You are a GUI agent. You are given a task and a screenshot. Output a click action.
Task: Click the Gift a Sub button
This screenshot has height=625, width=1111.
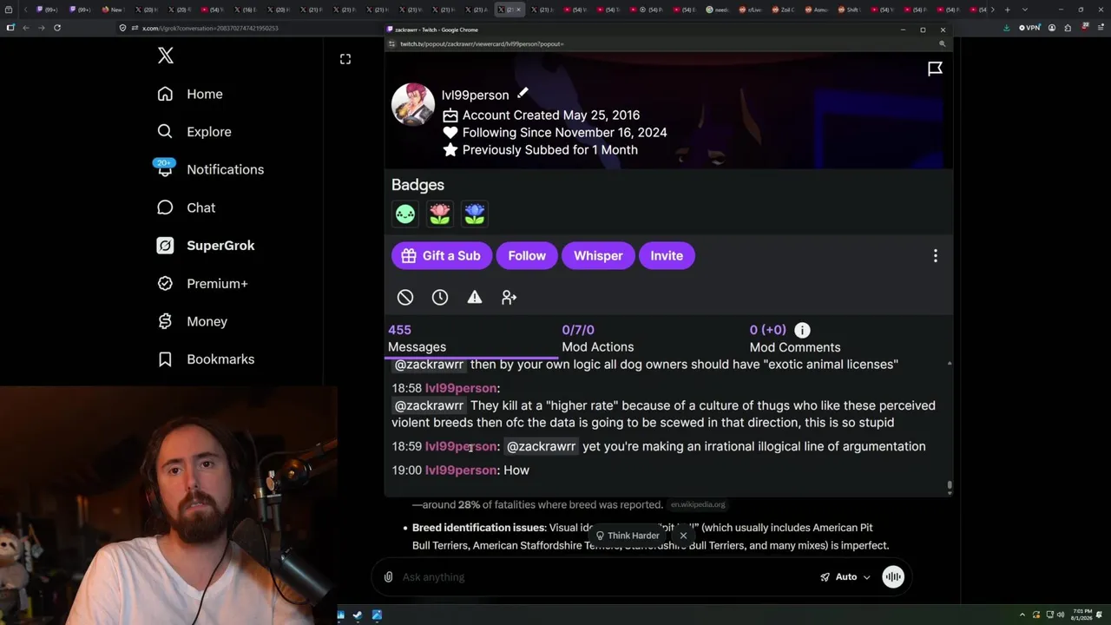pyautogui.click(x=441, y=256)
